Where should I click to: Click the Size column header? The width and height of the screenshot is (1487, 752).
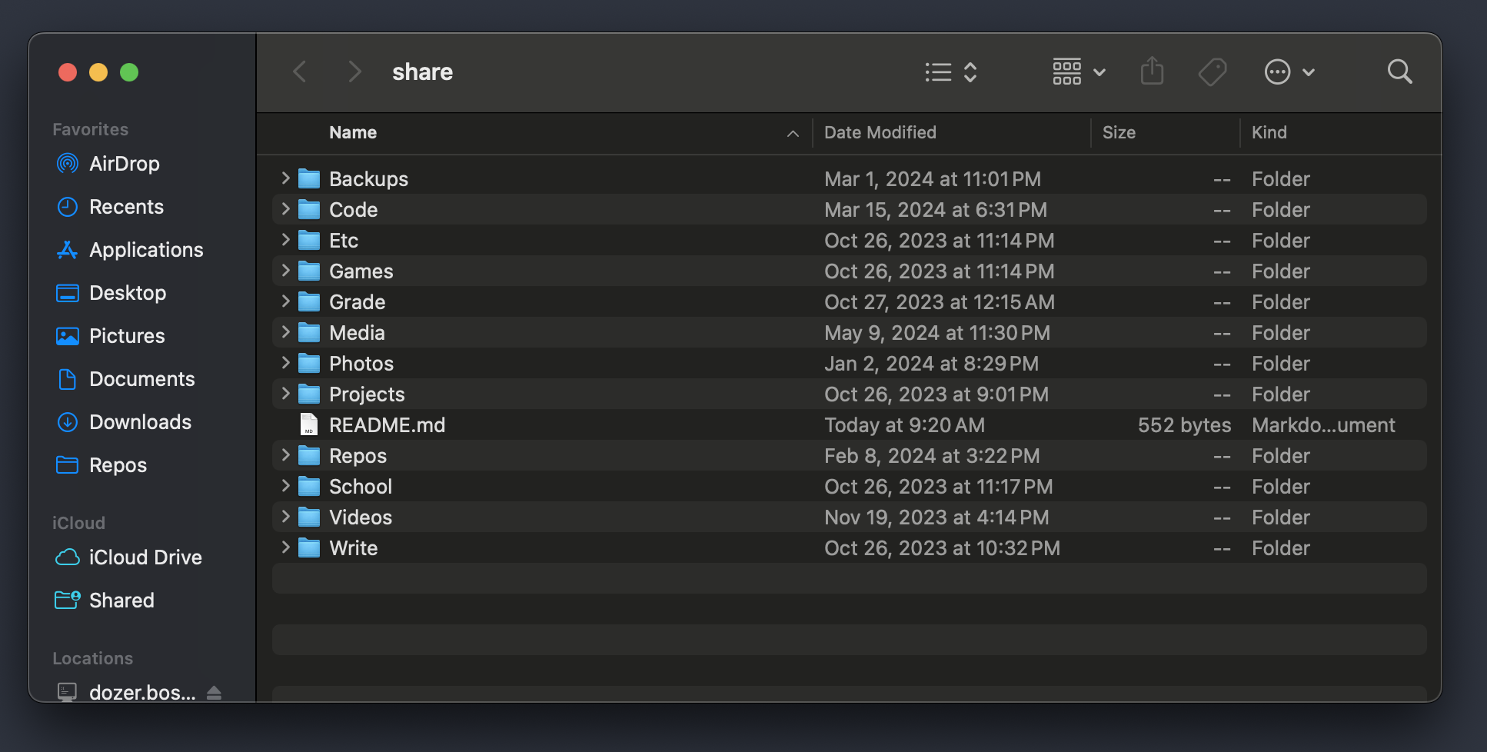pos(1119,132)
